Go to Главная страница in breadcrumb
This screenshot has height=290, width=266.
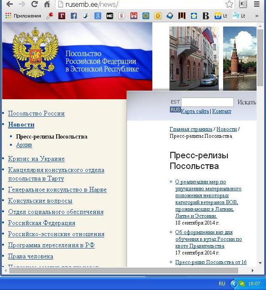191,129
